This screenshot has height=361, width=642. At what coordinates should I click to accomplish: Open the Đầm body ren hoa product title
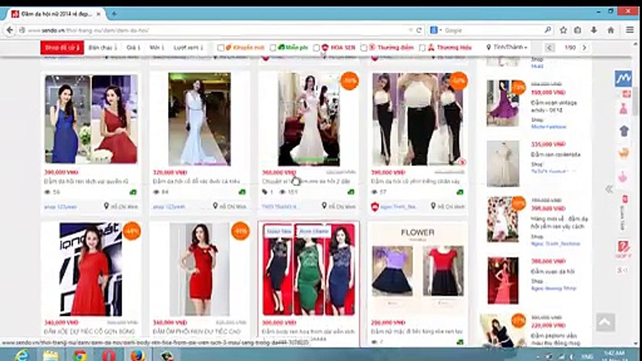[308, 331]
